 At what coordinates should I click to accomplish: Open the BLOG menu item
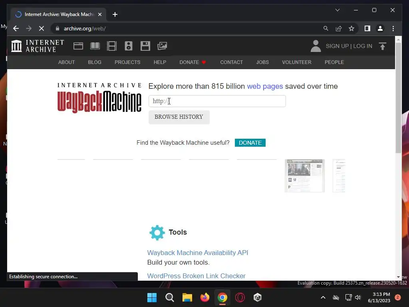click(95, 62)
